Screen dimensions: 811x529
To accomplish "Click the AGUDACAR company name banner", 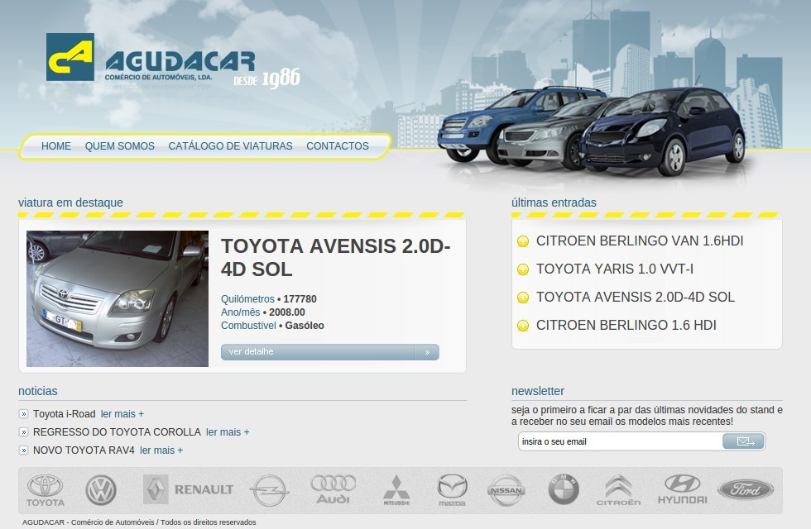I will [180, 65].
